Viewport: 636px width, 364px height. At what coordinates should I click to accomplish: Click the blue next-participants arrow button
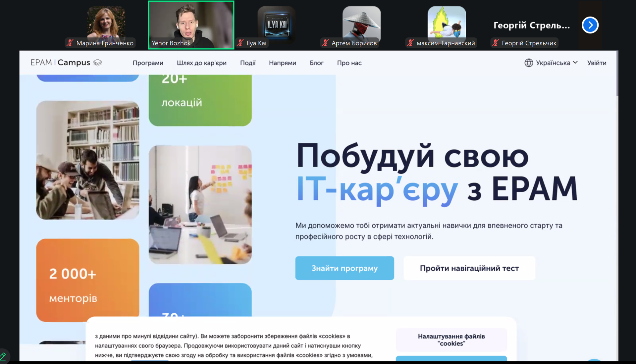coord(590,25)
